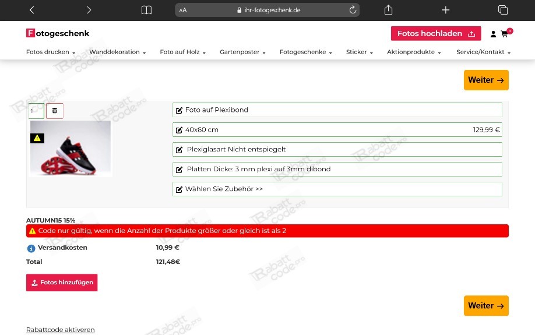Open Safari bookmarks book icon
535x335 pixels.
(146, 10)
